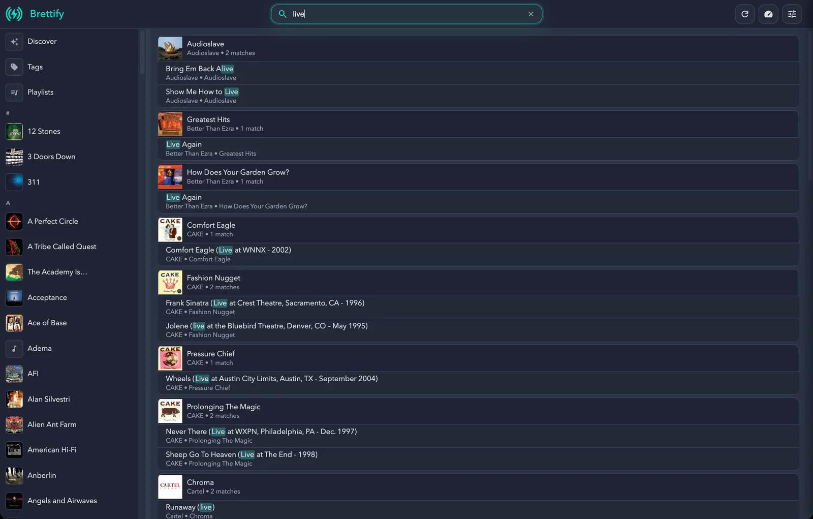Screen dimensions: 813x519
Task: Open Fashion Nugget album header
Action: (478, 283)
